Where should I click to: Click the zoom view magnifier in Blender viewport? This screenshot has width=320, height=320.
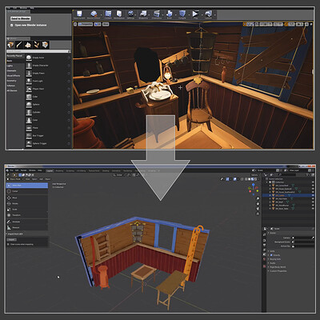(x=258, y=198)
